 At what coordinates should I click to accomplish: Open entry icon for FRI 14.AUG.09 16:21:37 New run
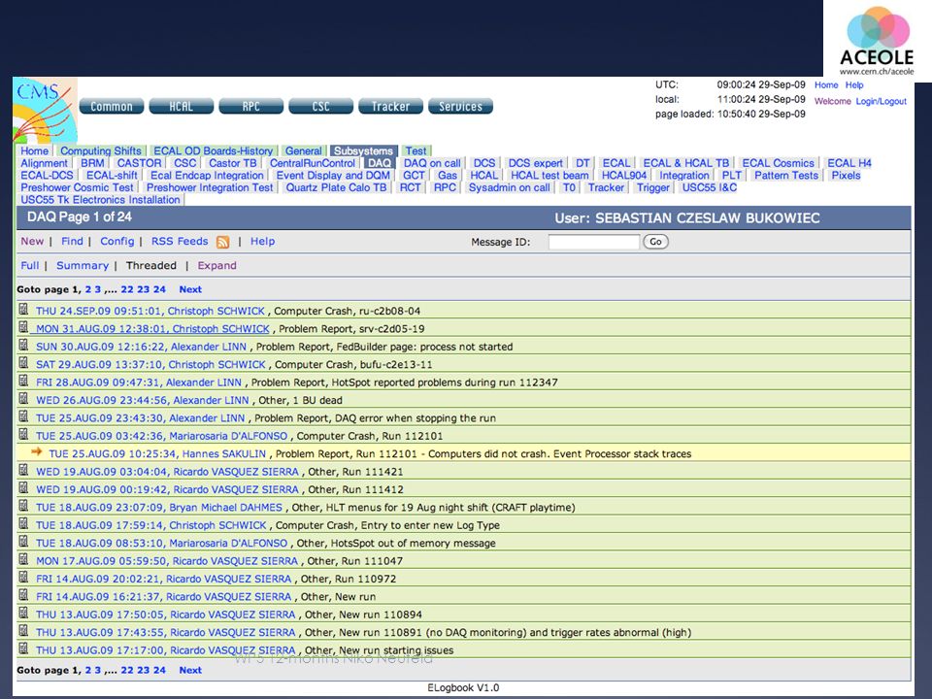(x=23, y=594)
